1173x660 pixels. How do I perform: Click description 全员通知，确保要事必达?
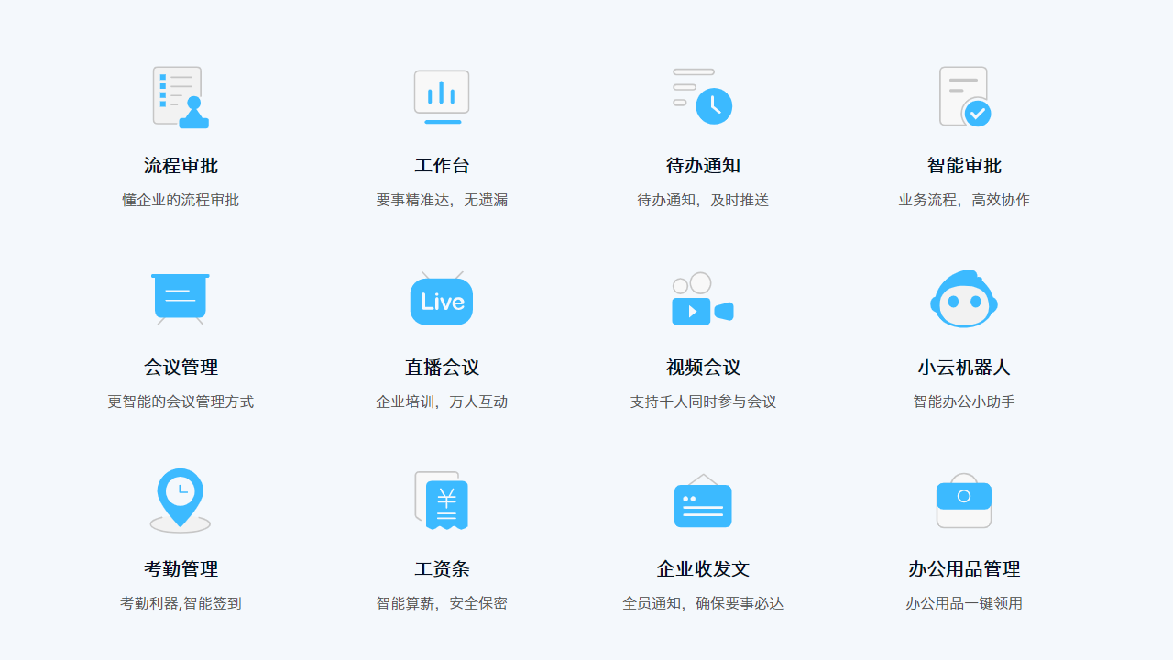click(x=703, y=603)
